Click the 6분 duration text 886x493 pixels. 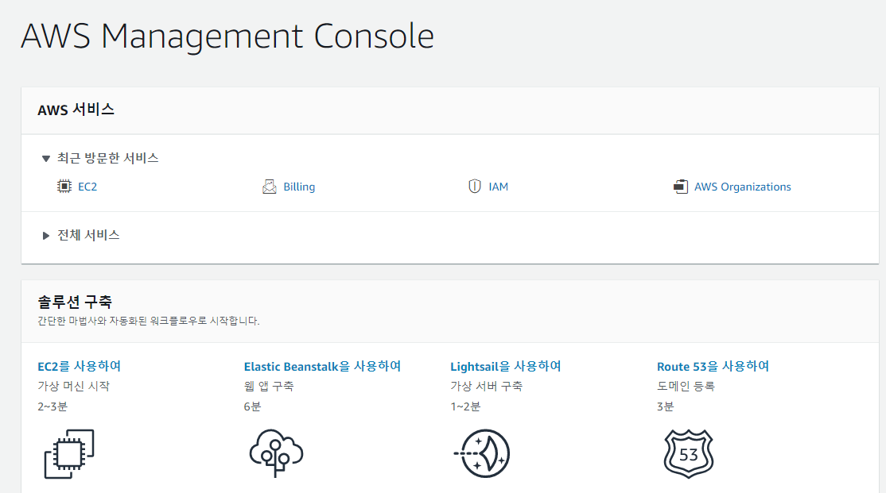252,406
